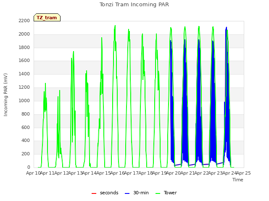The height and width of the screenshot is (201, 269).
Task: Click the 1000 y-axis tick label
Action: 24,100
